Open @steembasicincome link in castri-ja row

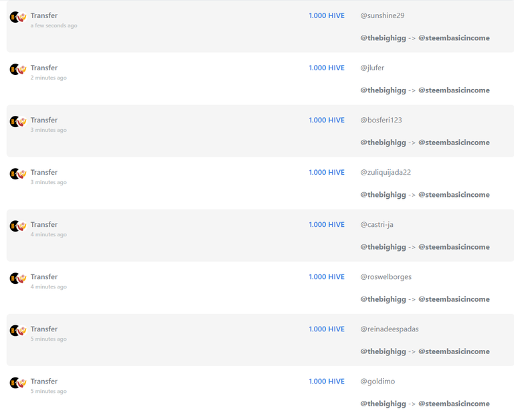[x=454, y=247]
